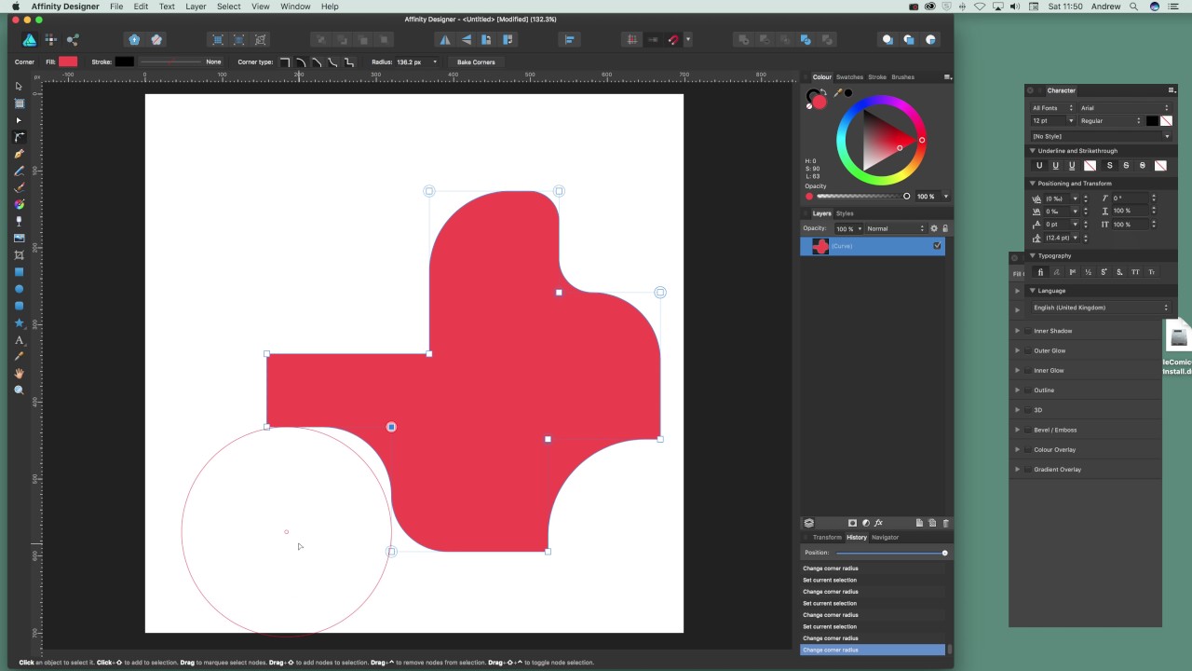Screen dimensions: 1192x671
Task: Open the Select menu
Action: [x=229, y=7]
